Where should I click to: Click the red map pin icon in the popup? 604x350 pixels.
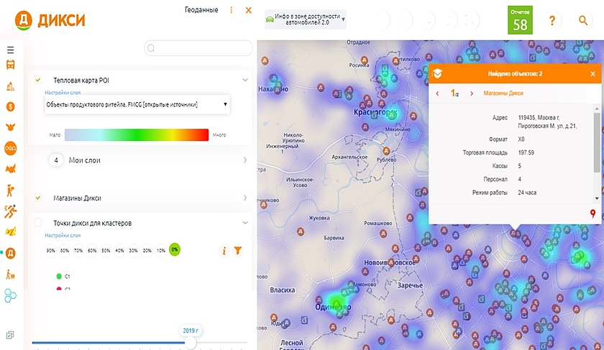592,213
